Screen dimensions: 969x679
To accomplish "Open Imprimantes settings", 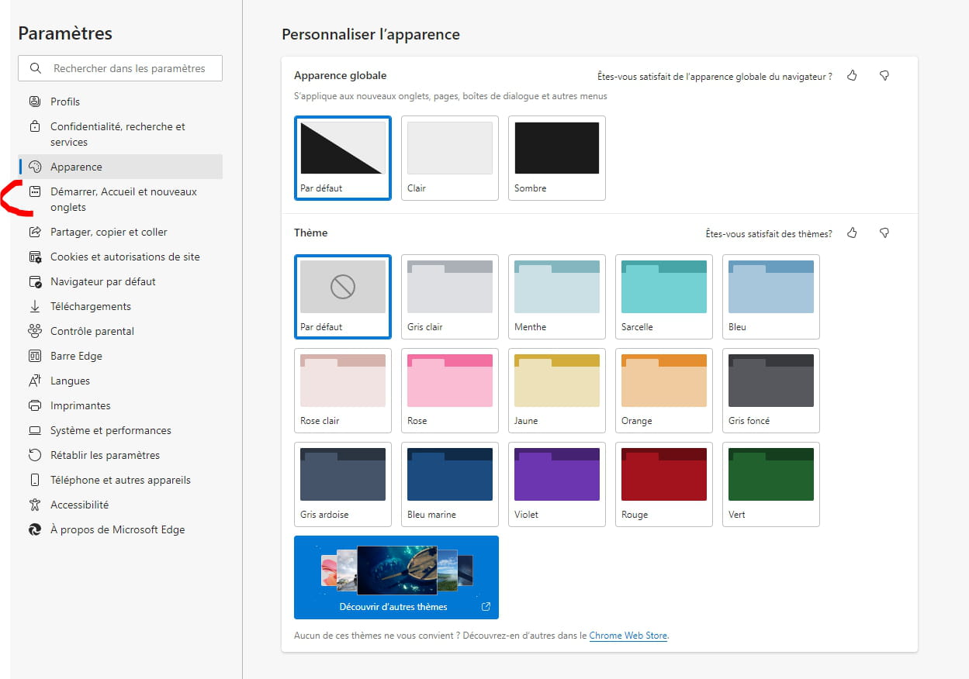I will click(120, 405).
